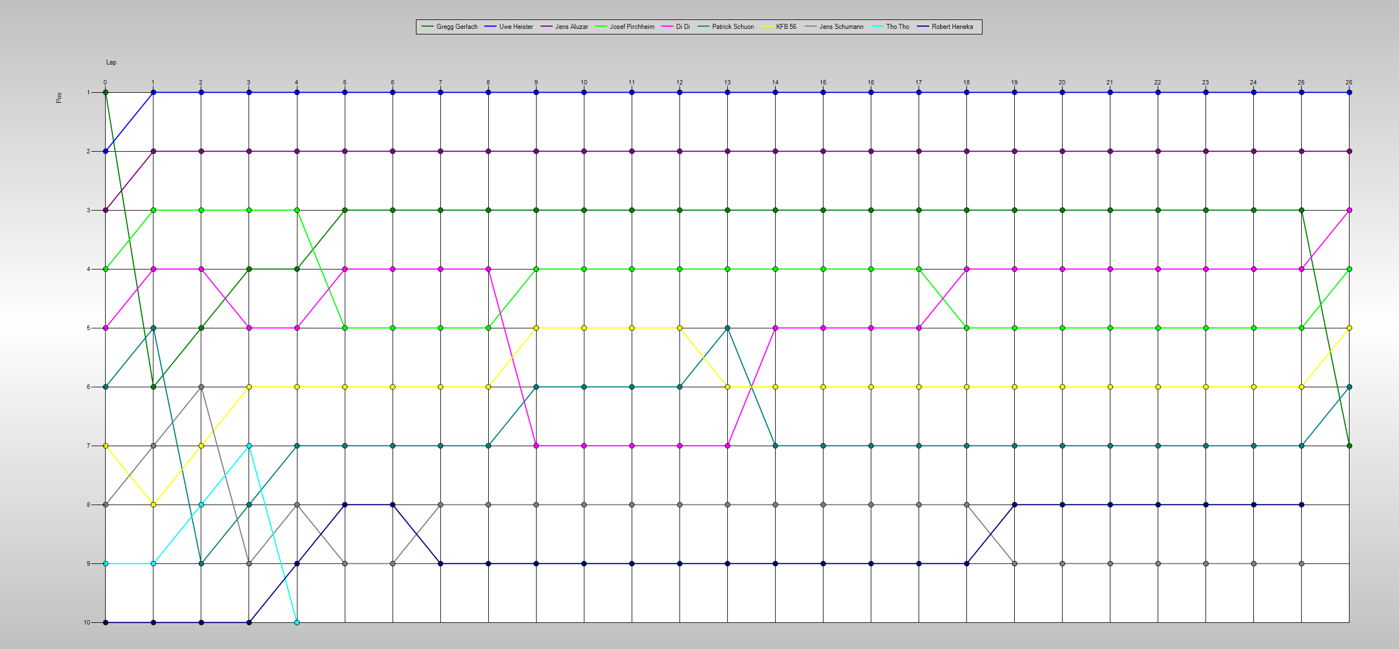The height and width of the screenshot is (649, 1399).
Task: Click Jens Aluzar's purple marker at lap 26, position 2
Action: click(x=1350, y=151)
